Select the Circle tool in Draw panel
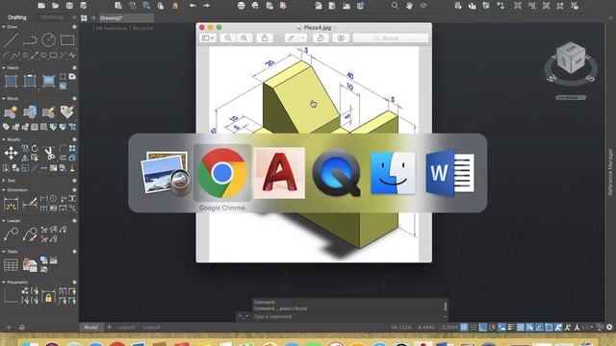 point(48,40)
